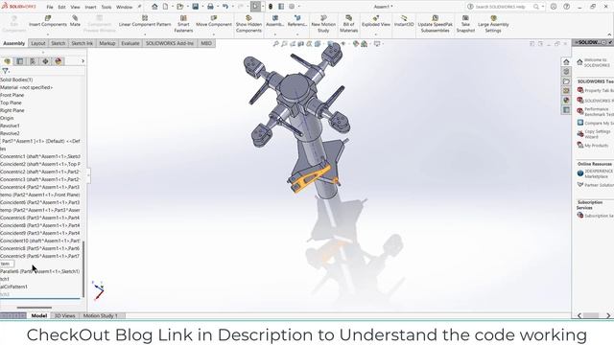Image resolution: width=614 pixels, height=345 pixels.
Task: Click the Print icon
Action: [210, 7]
